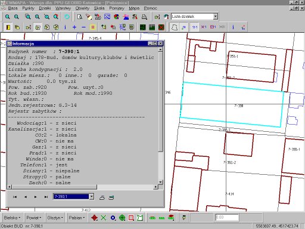Click the green icon right of Informacja printer
This screenshot has height=229, width=305.
click(x=111, y=197)
